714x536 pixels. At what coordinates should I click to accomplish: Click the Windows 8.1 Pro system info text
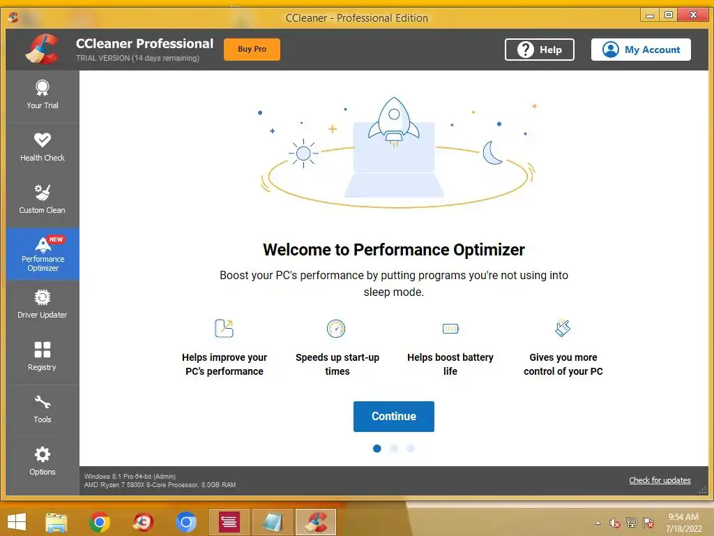point(130,476)
